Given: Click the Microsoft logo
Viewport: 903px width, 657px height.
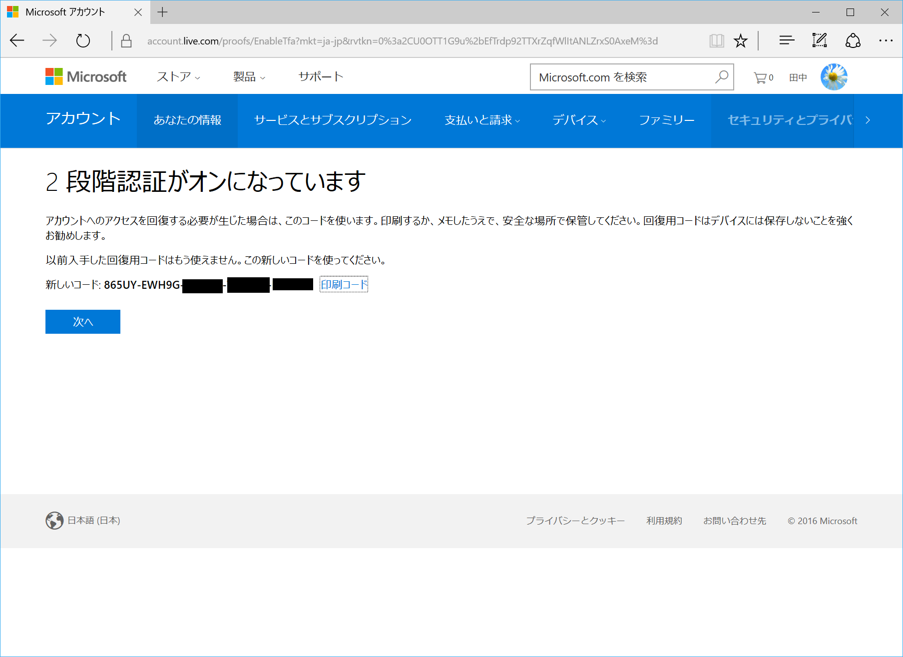Looking at the screenshot, I should pyautogui.click(x=86, y=76).
